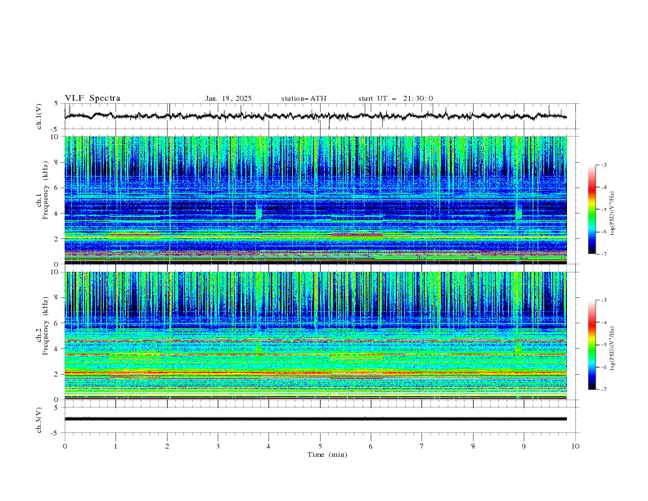Select the "start UT = 21:30:0" text

tap(395, 98)
